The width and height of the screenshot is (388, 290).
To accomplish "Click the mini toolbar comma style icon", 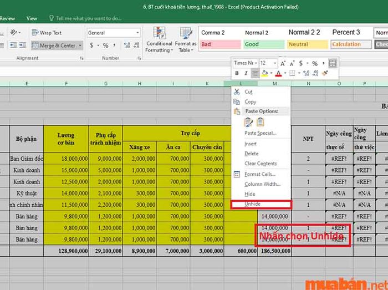I will click(323, 64).
